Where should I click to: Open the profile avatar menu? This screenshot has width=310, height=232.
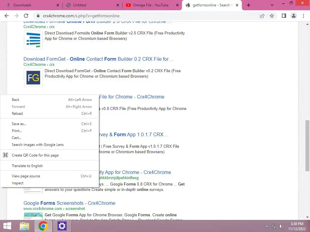(x=294, y=16)
